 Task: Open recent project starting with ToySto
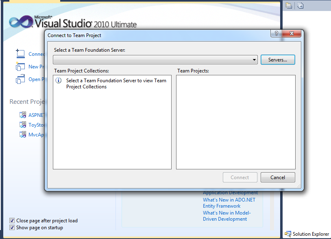tap(37, 125)
